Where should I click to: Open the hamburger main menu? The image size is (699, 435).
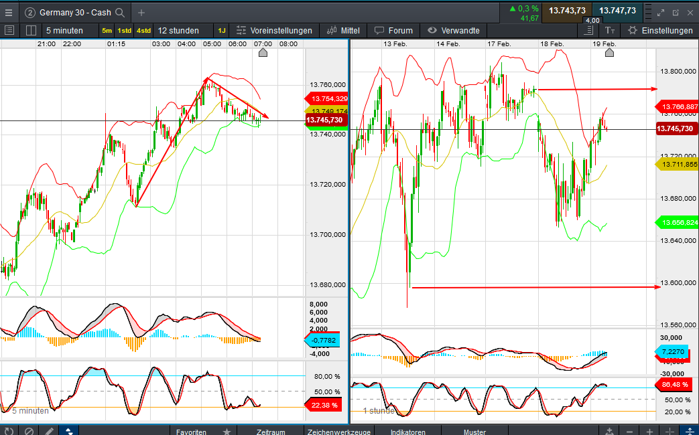(x=9, y=13)
